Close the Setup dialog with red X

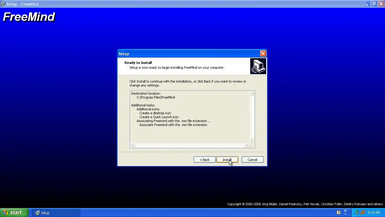click(263, 54)
